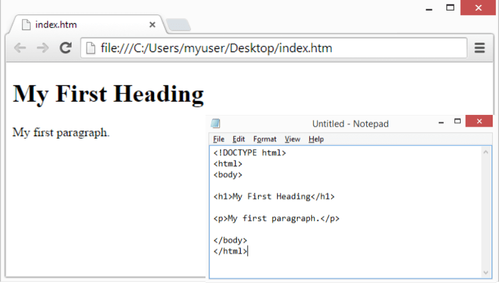Focus the file URL address bar
Screen dimensions: 499x283
click(x=277, y=48)
